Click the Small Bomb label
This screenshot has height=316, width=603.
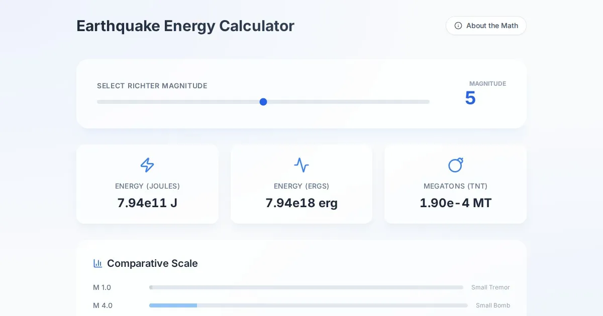click(493, 305)
